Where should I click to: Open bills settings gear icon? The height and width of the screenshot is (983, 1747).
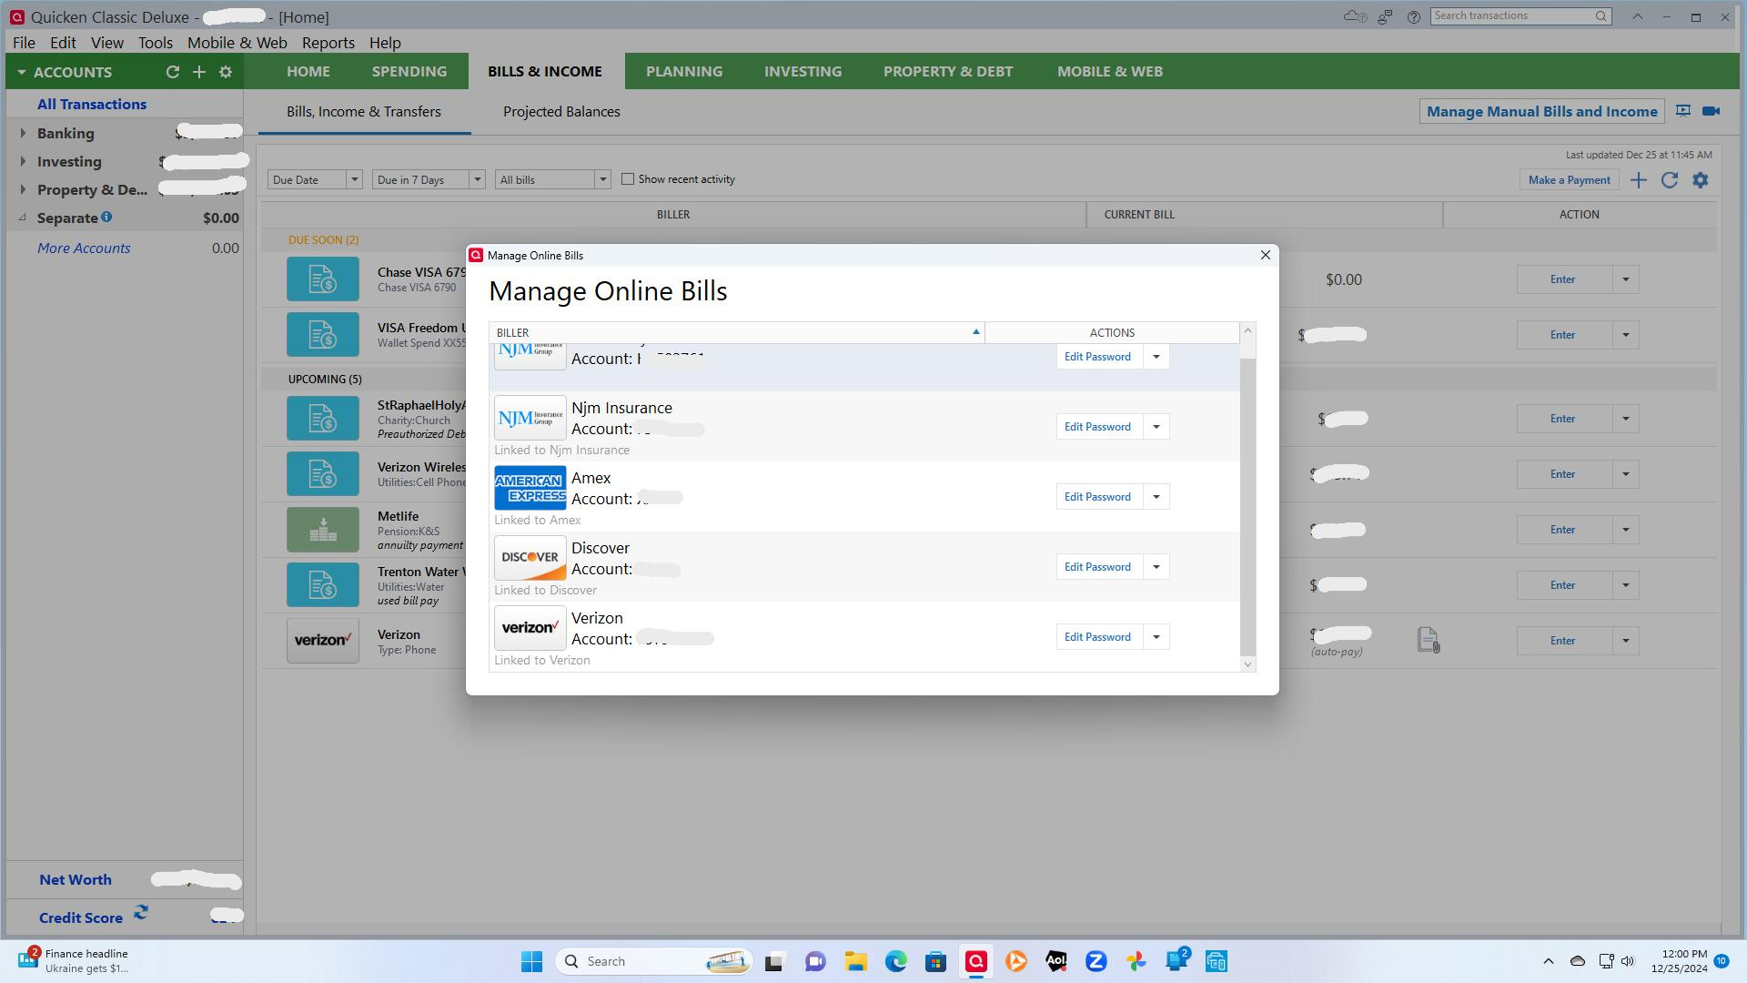pos(1701,180)
